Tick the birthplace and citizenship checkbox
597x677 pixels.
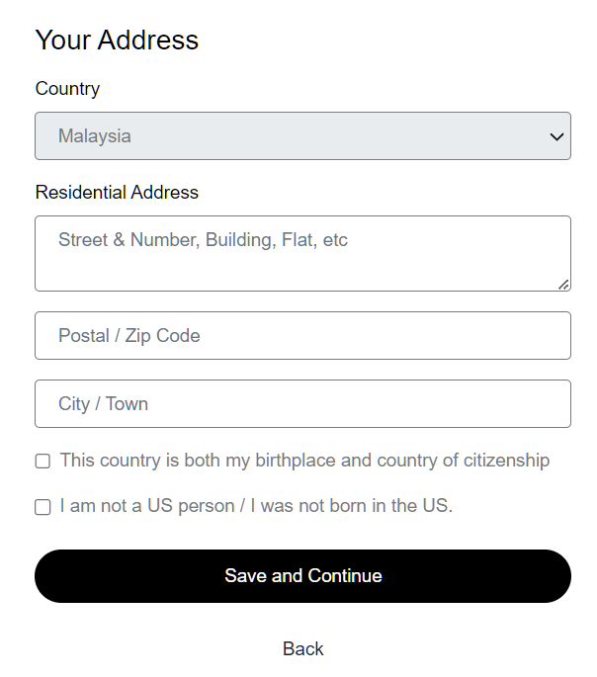[43, 462]
